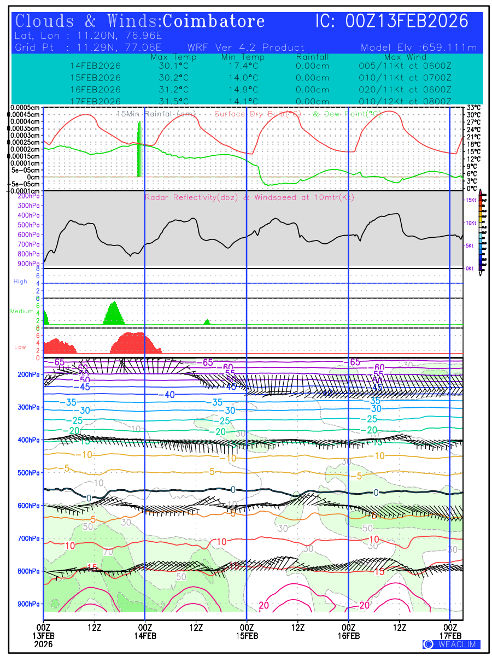Screen dimensions: 492x656
Task: Click the red arrow atop the reflectivity colorbar
Action: tap(481, 192)
